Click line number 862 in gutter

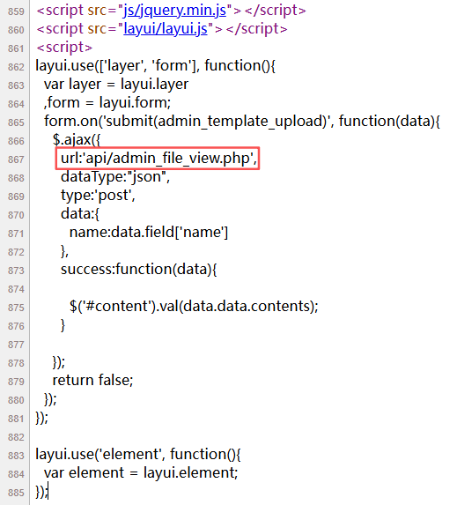[16, 67]
